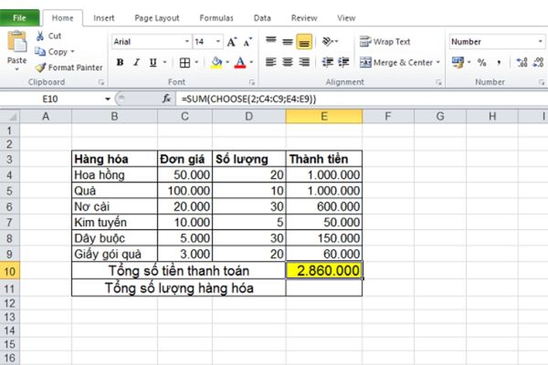Open the File tab
This screenshot has height=365, width=548.
pos(19,18)
